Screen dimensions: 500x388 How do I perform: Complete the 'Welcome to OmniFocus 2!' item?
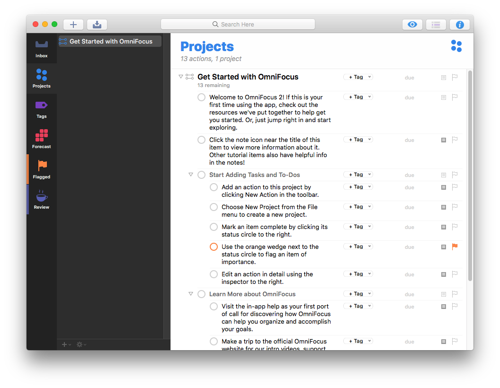click(201, 97)
